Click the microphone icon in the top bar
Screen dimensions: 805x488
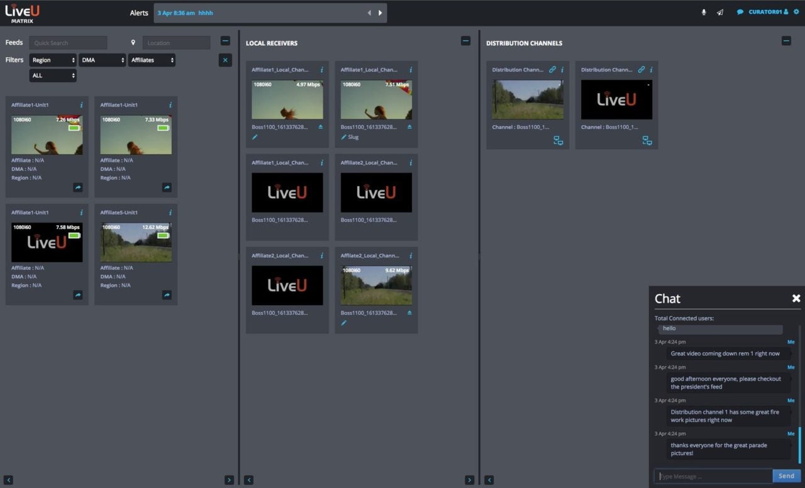704,13
